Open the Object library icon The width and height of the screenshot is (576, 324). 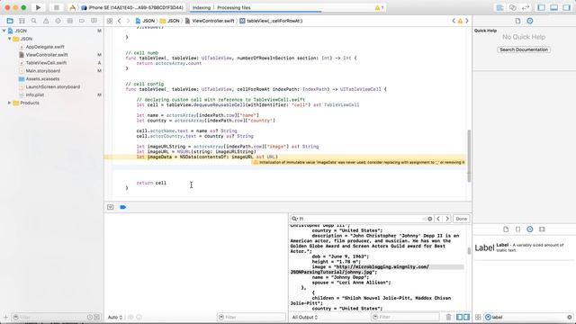[x=530, y=229]
